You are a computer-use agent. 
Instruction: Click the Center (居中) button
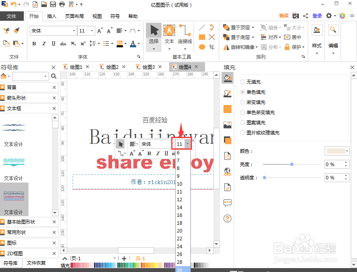point(293,37)
